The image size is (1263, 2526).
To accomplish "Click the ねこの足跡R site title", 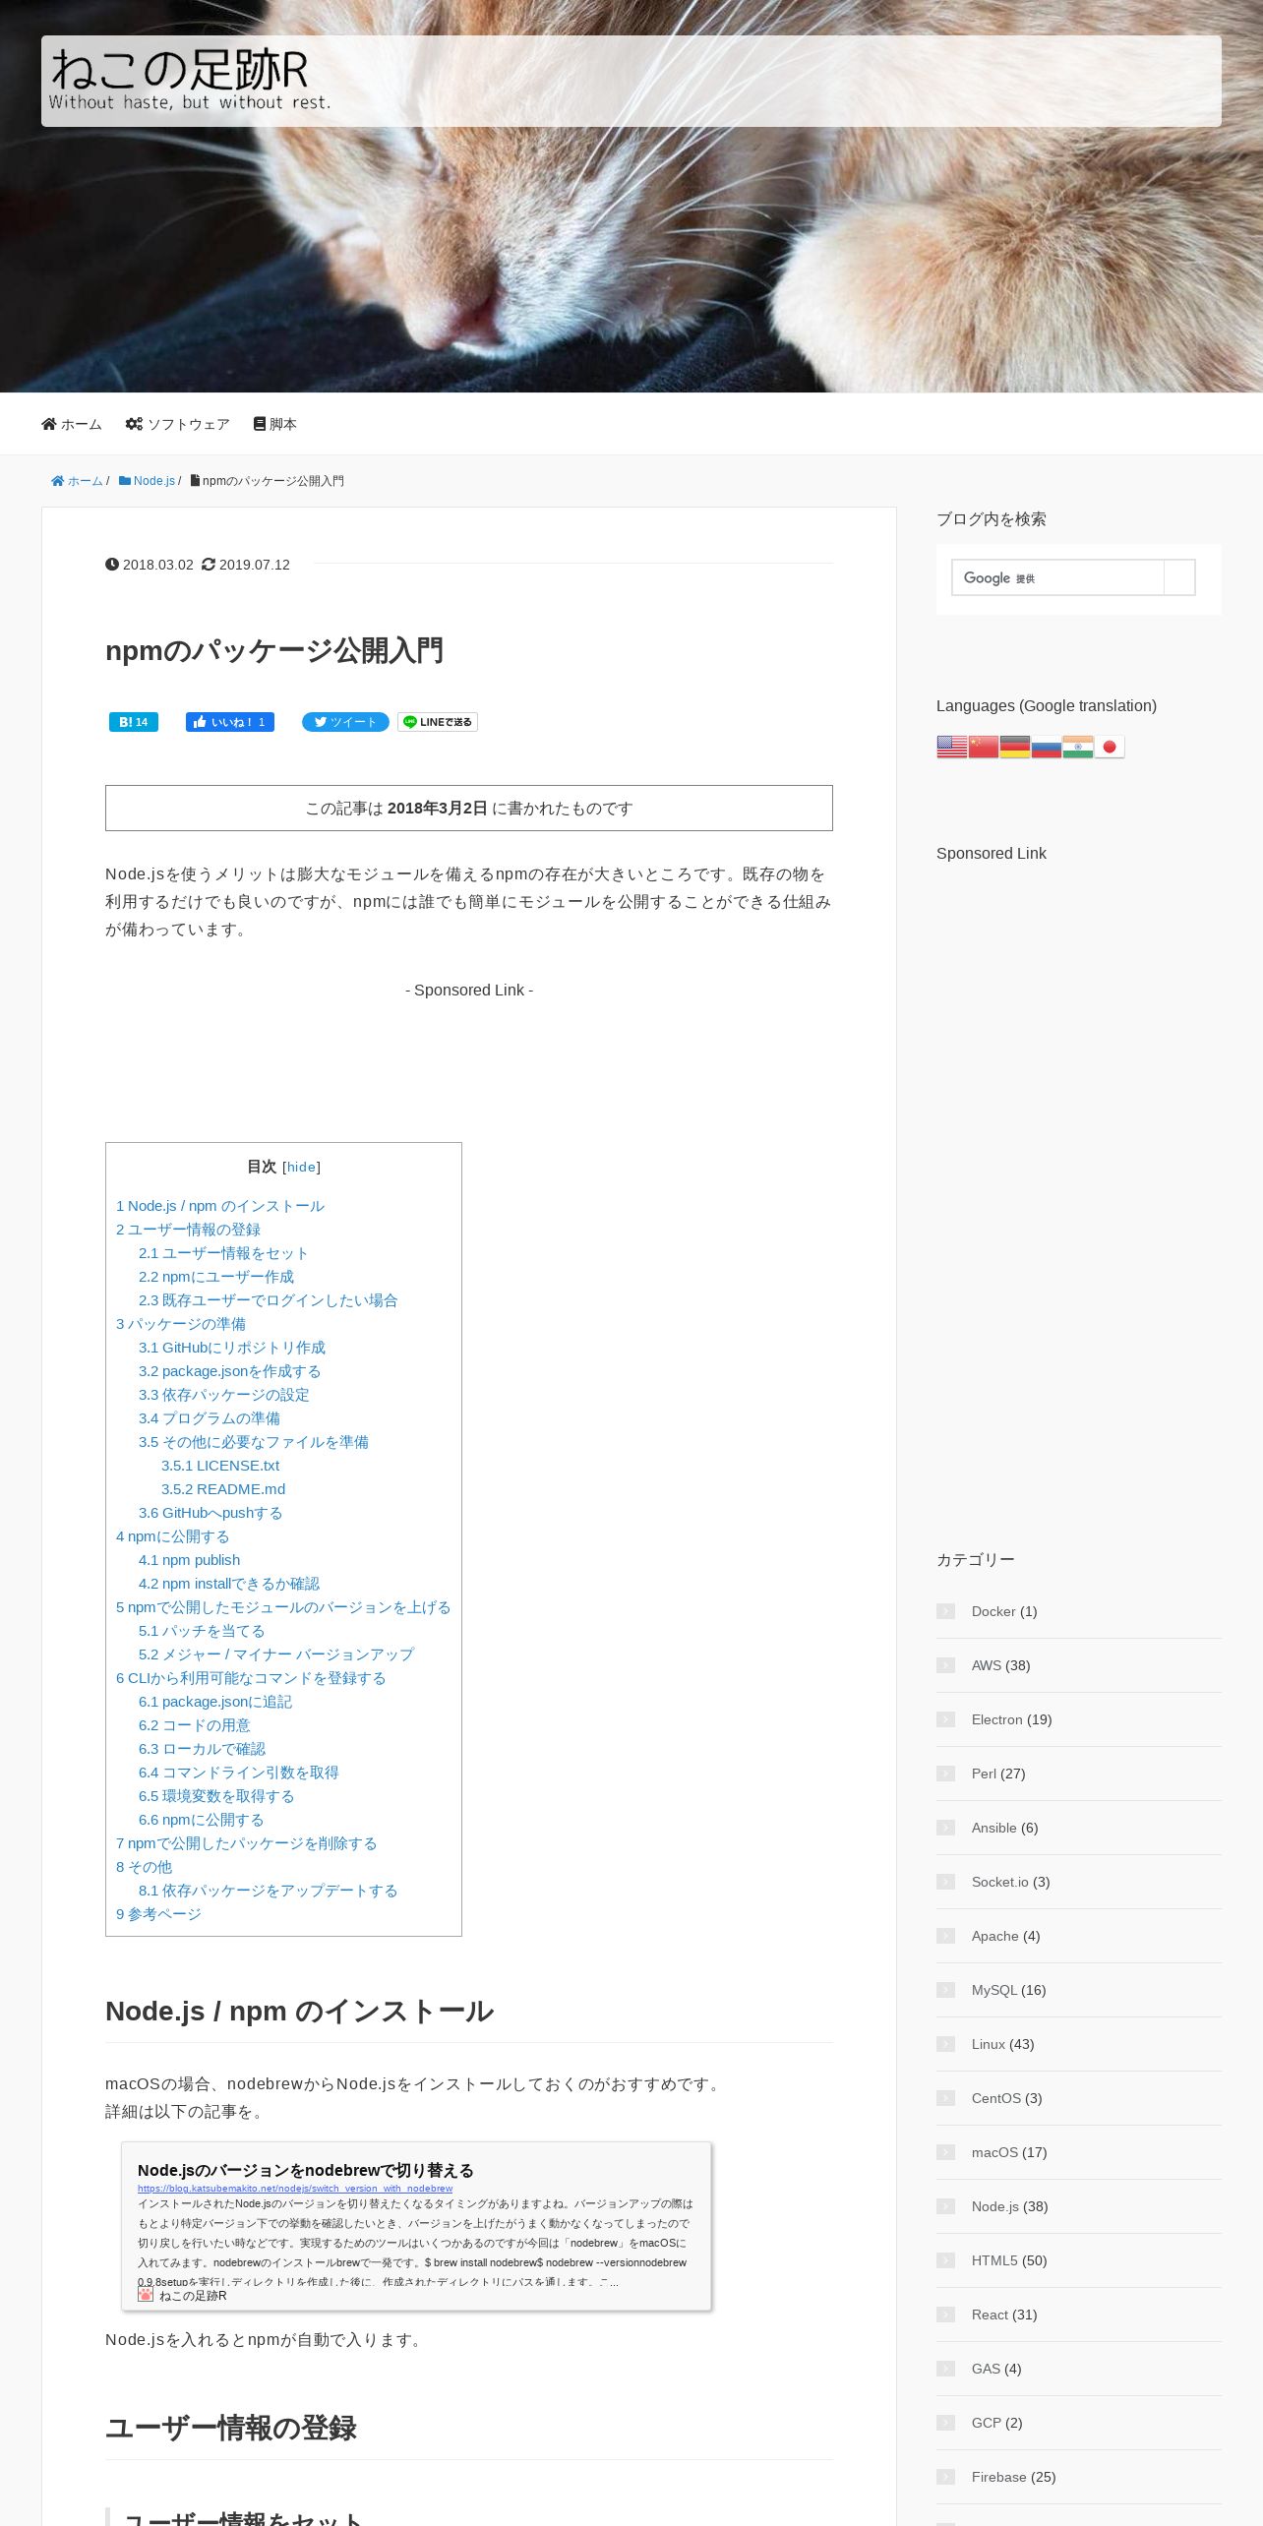I will [179, 70].
